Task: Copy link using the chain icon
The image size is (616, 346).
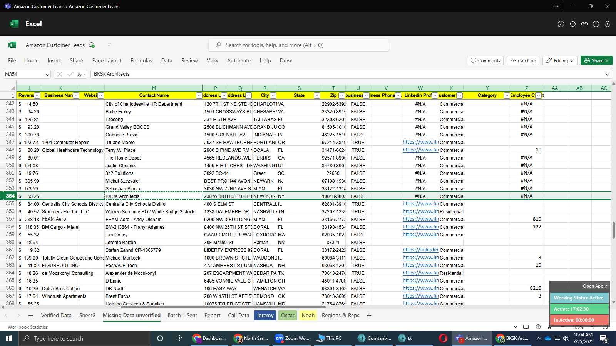Action: pos(584,24)
